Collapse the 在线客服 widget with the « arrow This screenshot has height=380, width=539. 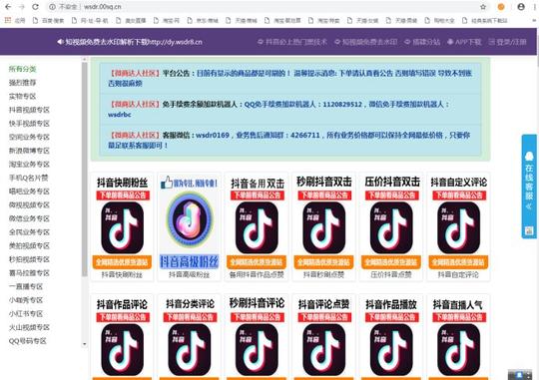tap(529, 206)
